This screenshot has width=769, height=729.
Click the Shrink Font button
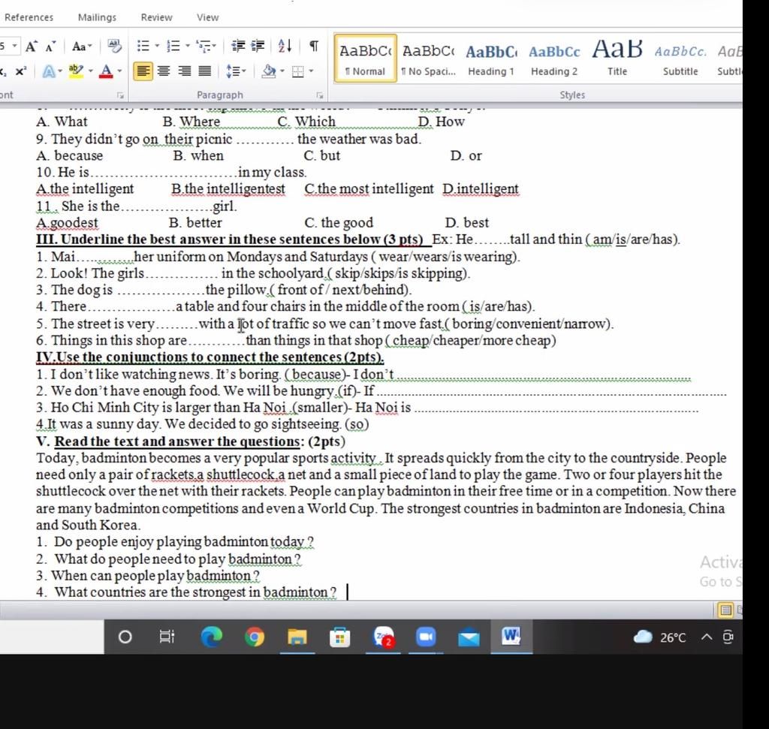(50, 46)
